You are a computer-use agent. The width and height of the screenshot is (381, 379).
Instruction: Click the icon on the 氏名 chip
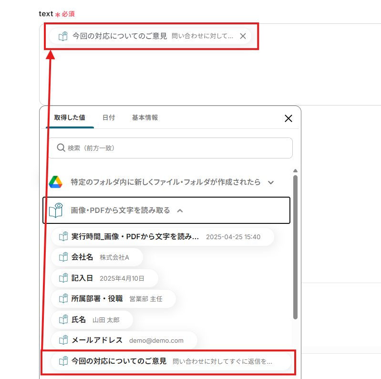pyautogui.click(x=63, y=320)
